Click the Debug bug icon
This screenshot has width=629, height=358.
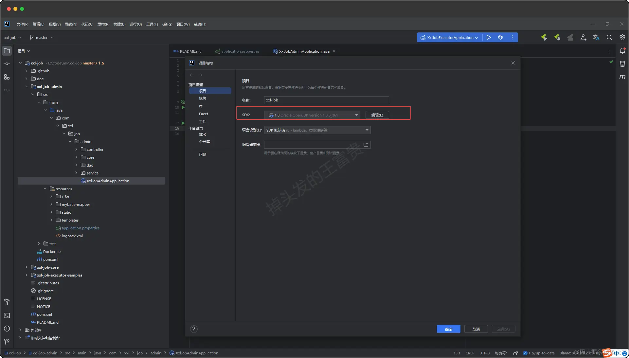click(500, 37)
